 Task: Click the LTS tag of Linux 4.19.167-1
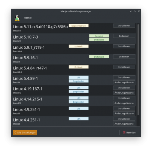[79, 88]
